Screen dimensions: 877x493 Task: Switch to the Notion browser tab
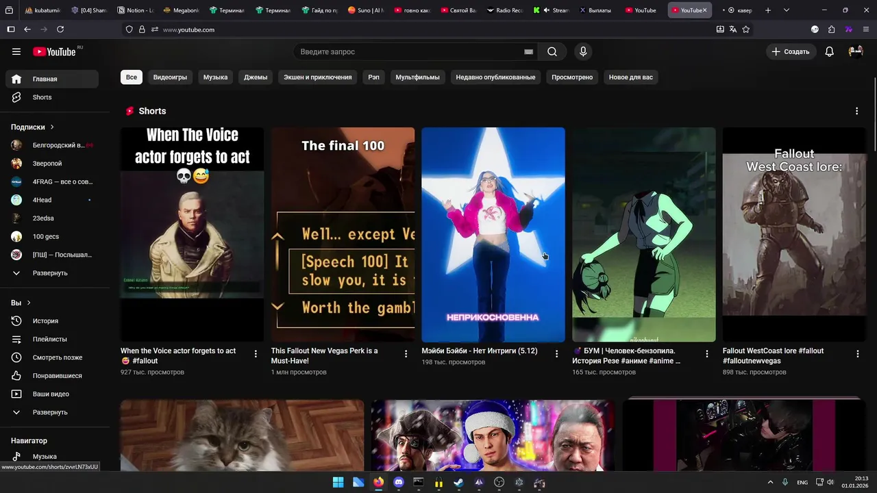(136, 10)
